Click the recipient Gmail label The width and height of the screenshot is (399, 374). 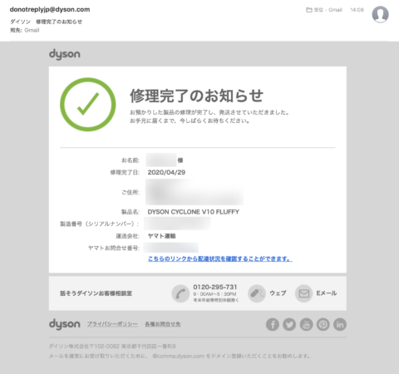[x=32, y=30]
